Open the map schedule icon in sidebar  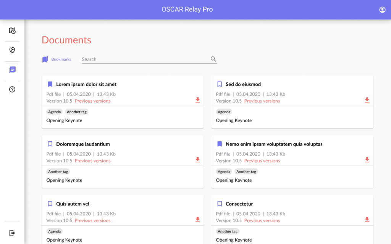tap(12, 30)
